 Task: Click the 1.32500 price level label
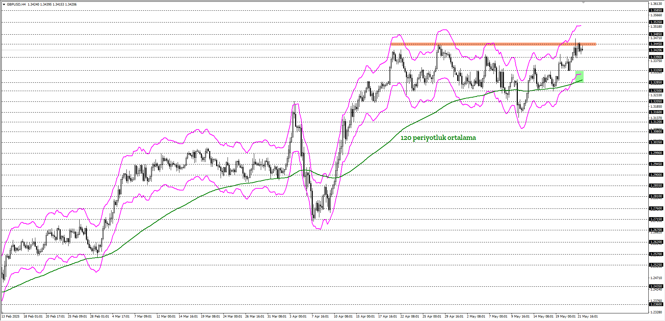tap(656, 91)
